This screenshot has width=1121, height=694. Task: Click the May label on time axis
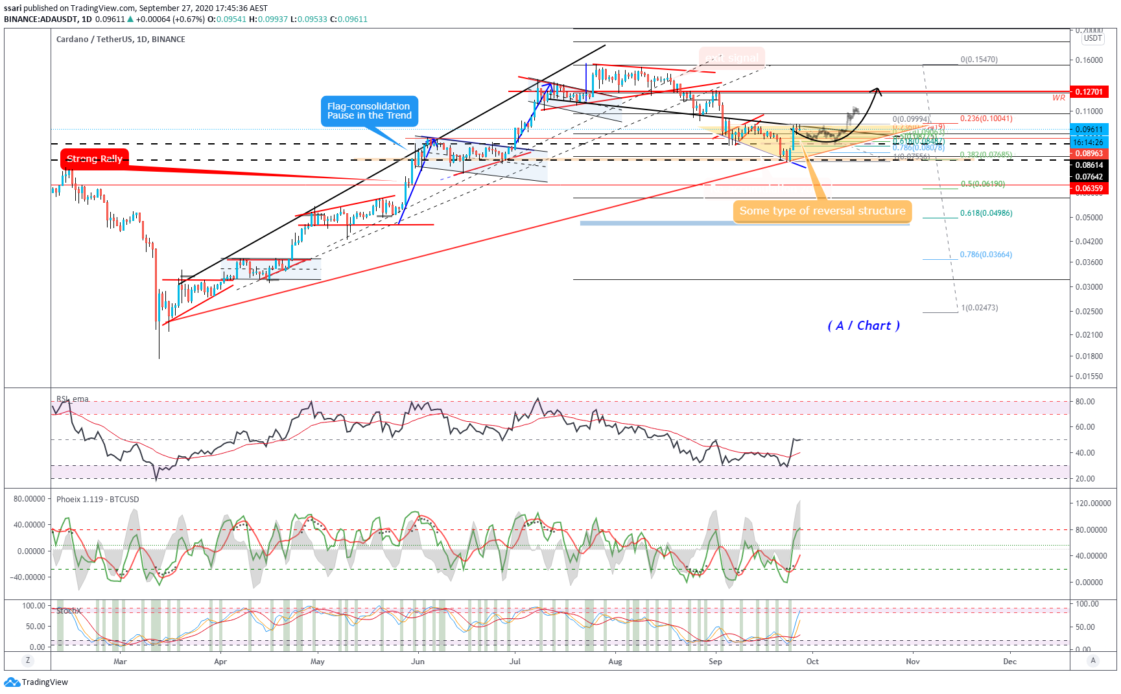pos(318,662)
